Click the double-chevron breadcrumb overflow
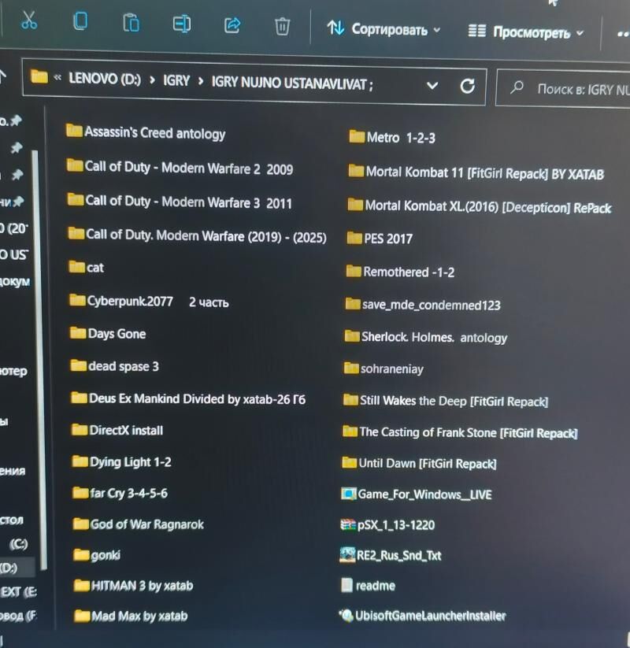The width and height of the screenshot is (630, 648). [57, 77]
